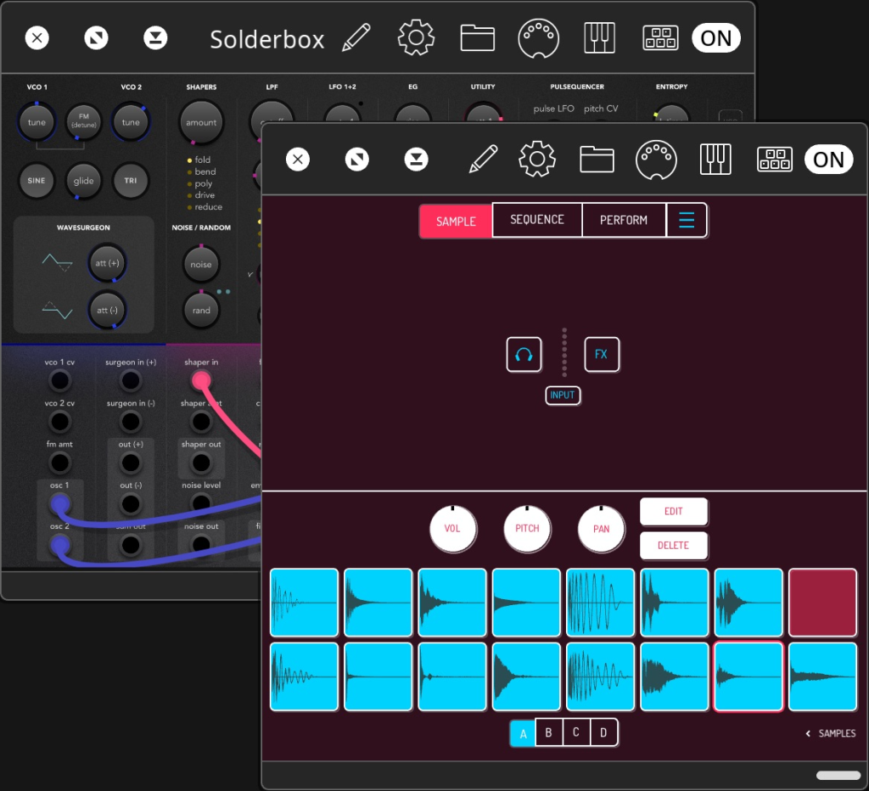Go back using the SAMPLES chevron
869x791 pixels.
pos(830,733)
